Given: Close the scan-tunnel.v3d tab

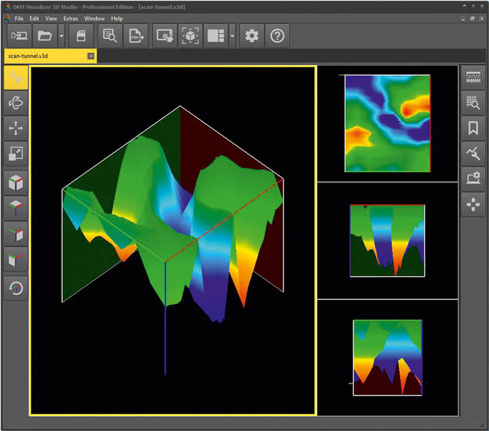Looking at the screenshot, I should [91, 56].
